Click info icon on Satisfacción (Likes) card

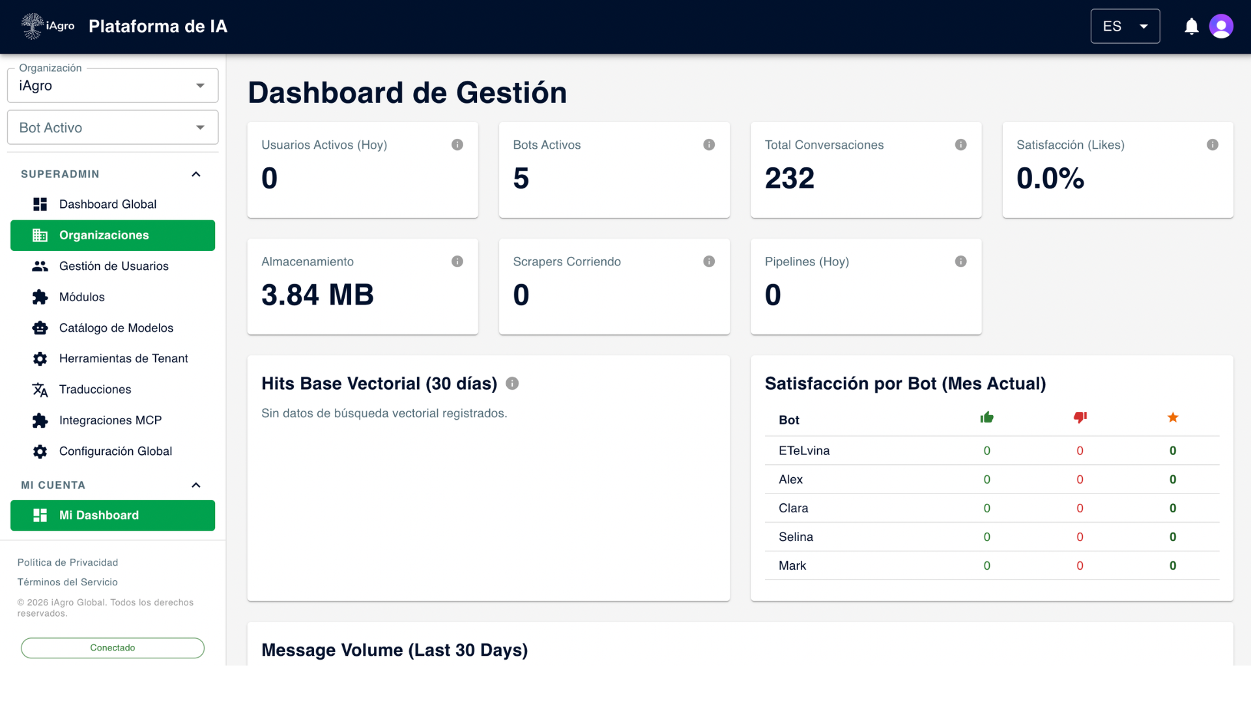pyautogui.click(x=1212, y=145)
